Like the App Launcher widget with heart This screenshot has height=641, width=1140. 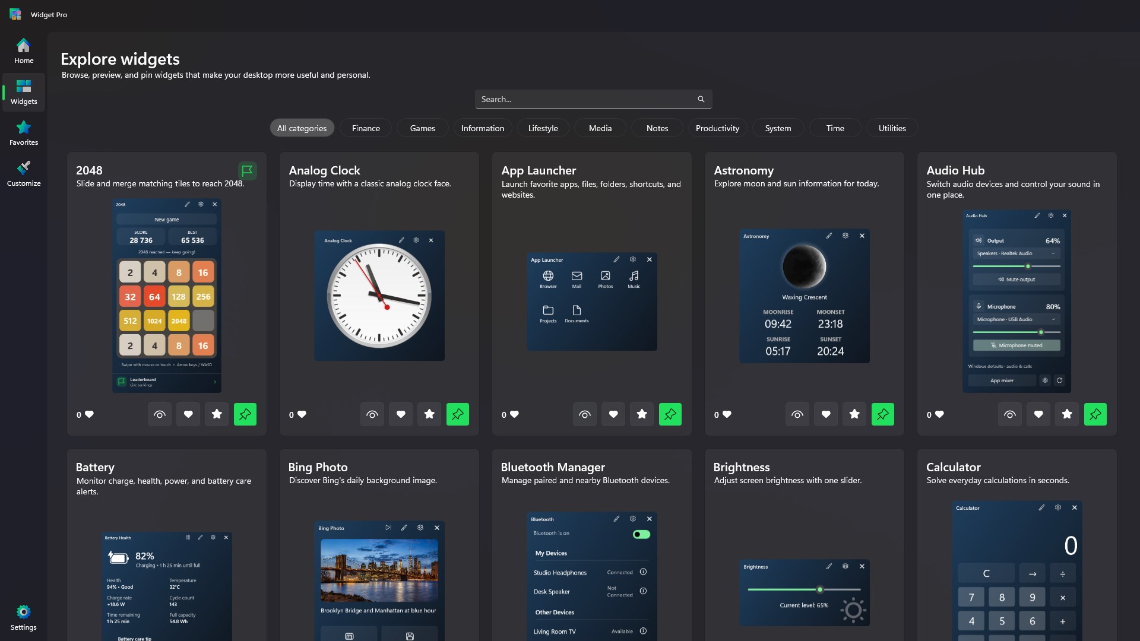[613, 414]
